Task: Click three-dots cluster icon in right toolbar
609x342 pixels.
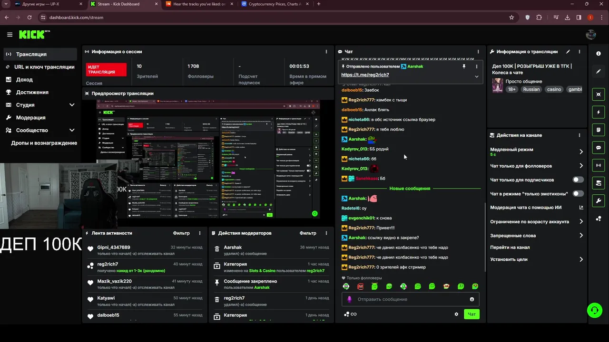Action: point(599,218)
